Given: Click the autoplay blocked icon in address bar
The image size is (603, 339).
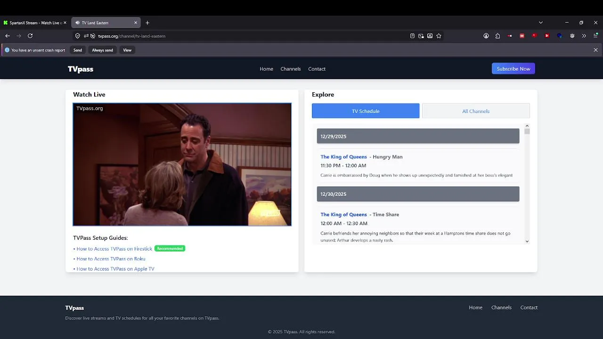Looking at the screenshot, I should click(x=93, y=36).
